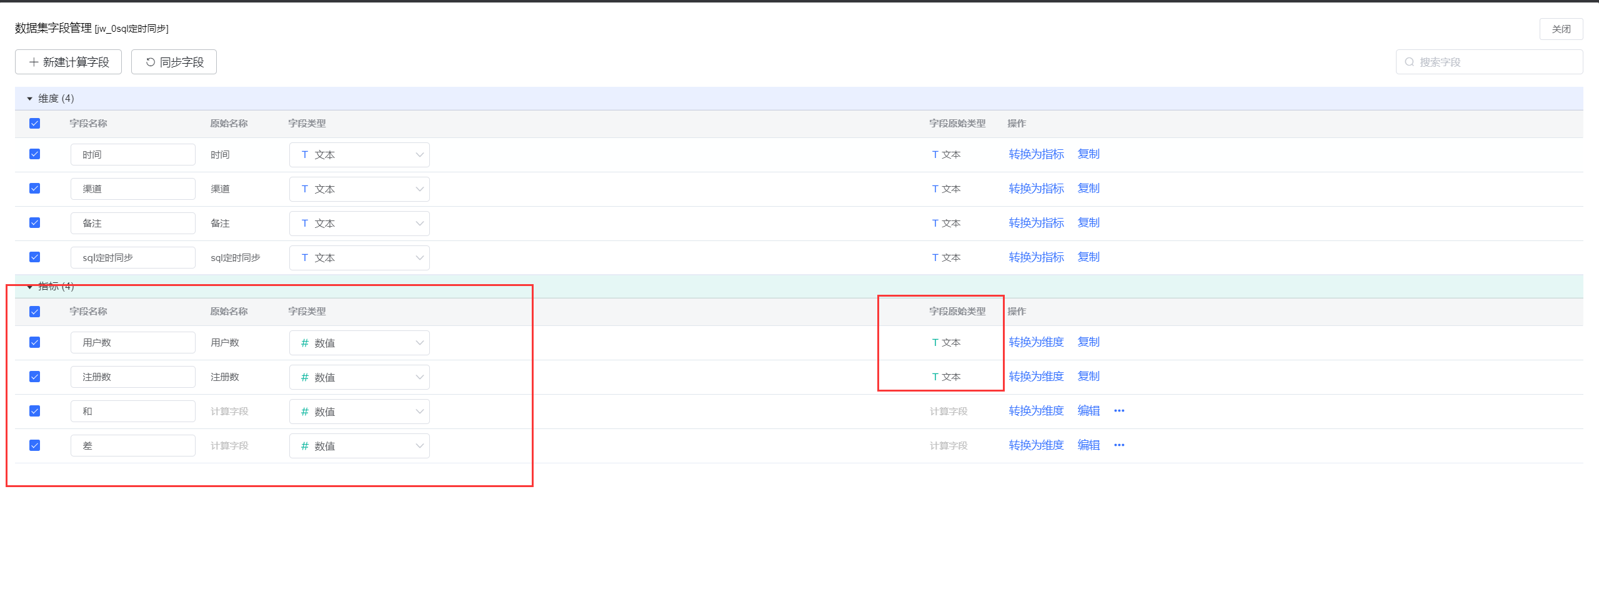
Task: Click the sql定时同步 field name input
Action: (133, 258)
